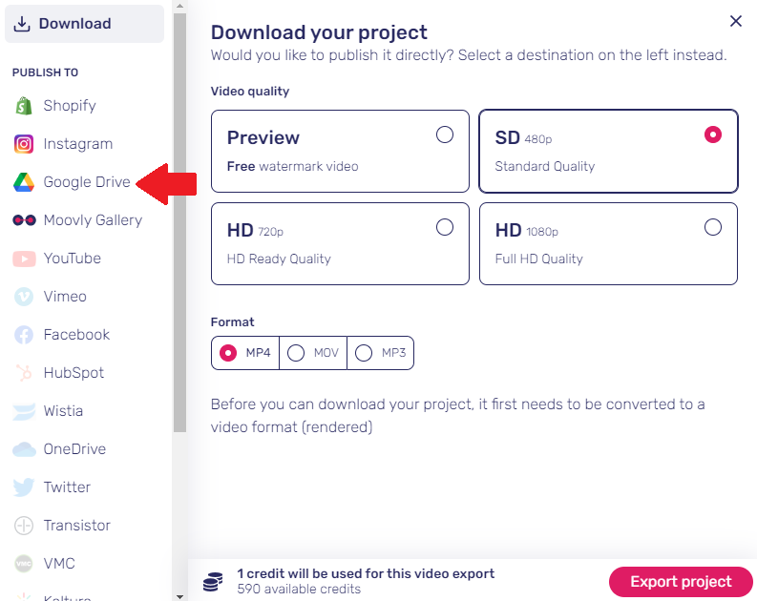Choose the HubSpot icon
This screenshot has width=757, height=601.
pos(24,373)
